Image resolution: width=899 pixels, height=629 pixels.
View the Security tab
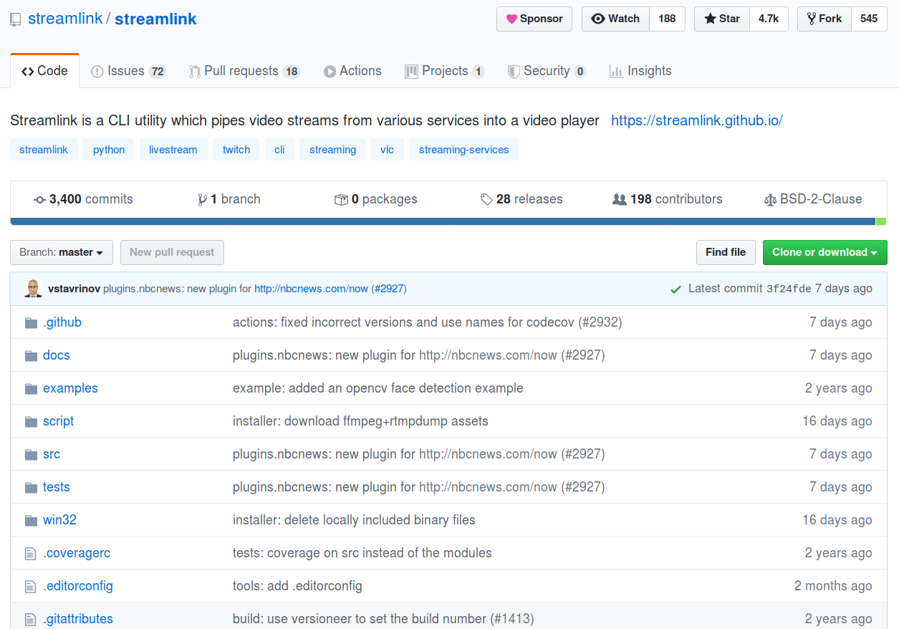click(547, 71)
